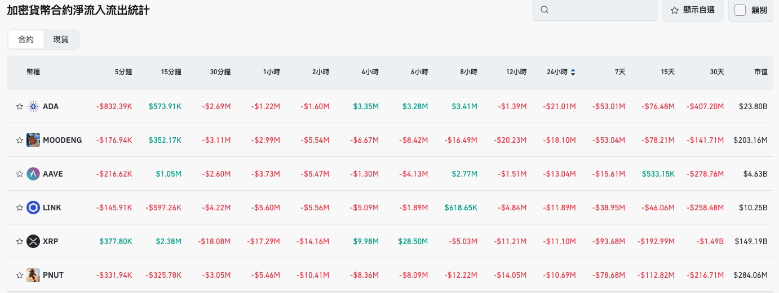The image size is (779, 293).
Task: Switch to the 現貨 tab
Action: click(x=61, y=39)
